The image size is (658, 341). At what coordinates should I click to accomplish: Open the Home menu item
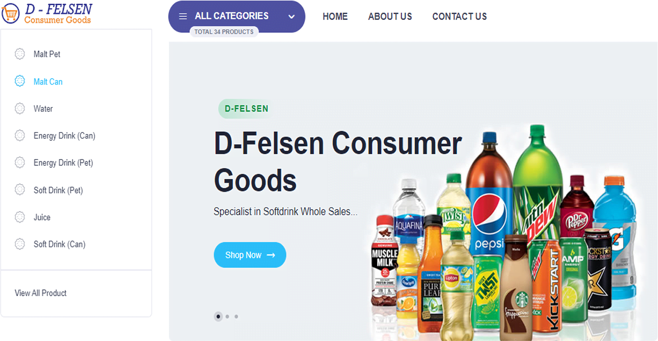click(x=335, y=17)
